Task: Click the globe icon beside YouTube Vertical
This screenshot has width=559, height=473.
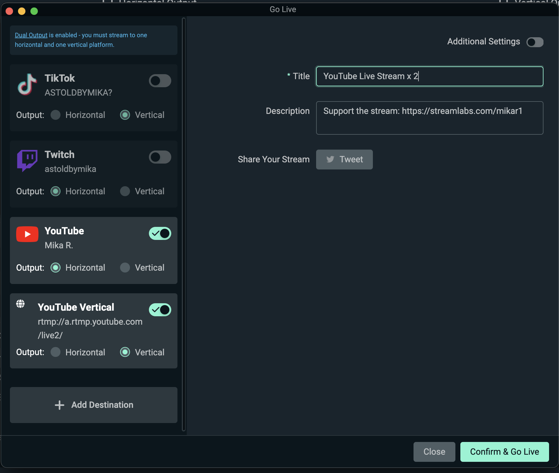Action: point(20,304)
